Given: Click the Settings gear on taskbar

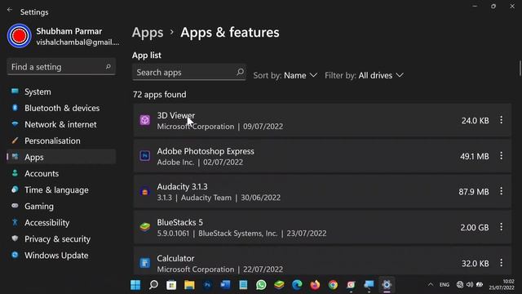Looking at the screenshot, I should 387,285.
